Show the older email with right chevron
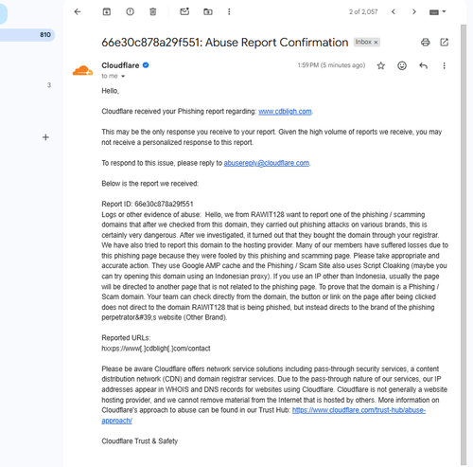The image size is (473, 467). point(414,12)
